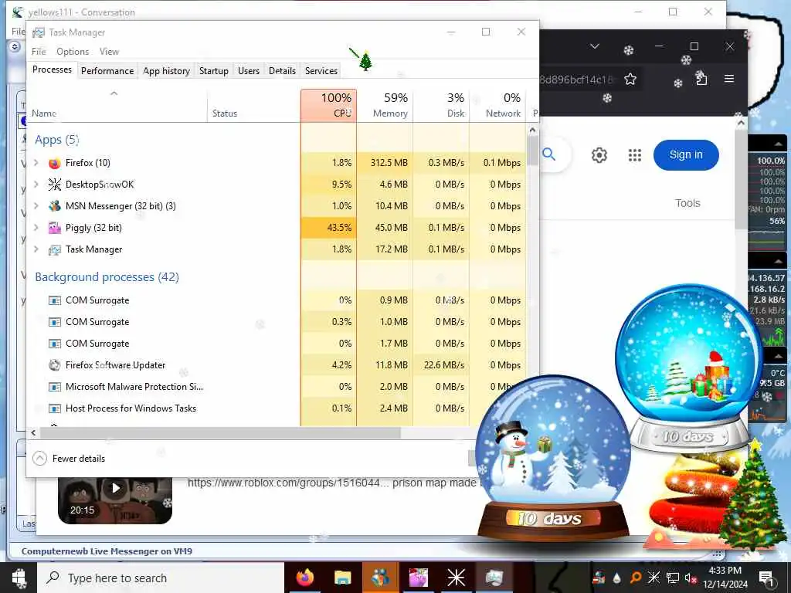Click the taskbar search box
Viewport: 791px width, 593px height.
[x=161, y=578]
